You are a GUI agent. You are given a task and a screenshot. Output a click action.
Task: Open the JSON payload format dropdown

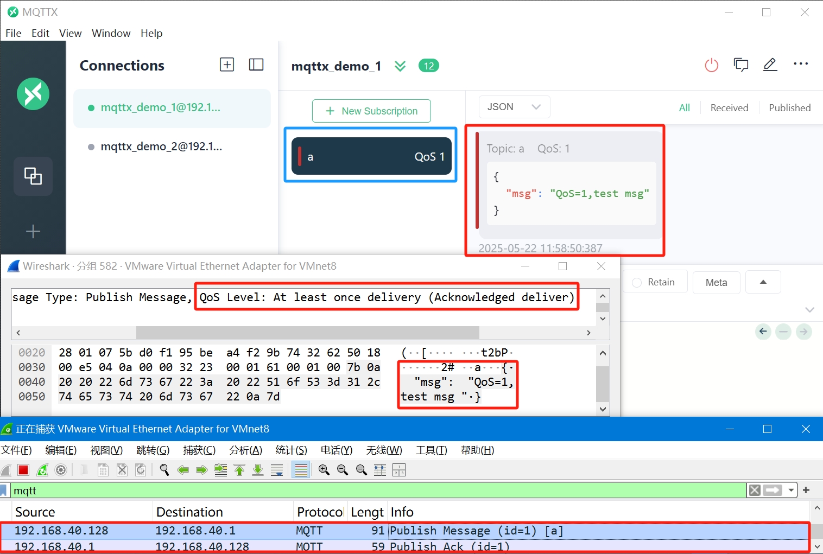pyautogui.click(x=514, y=107)
